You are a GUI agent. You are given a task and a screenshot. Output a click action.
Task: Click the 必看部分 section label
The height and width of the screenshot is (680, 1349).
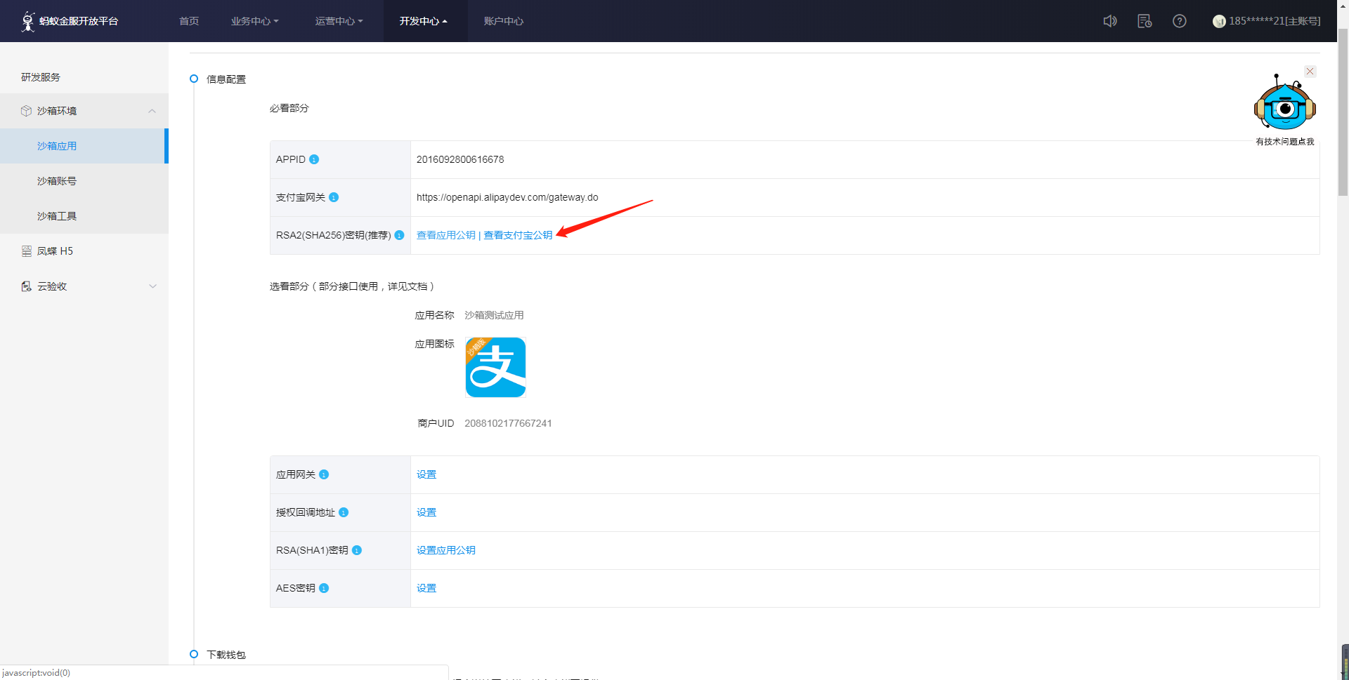pos(289,108)
